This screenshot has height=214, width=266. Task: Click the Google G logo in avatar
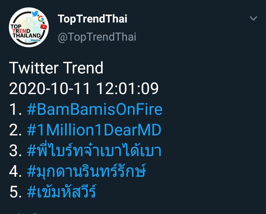click(41, 18)
